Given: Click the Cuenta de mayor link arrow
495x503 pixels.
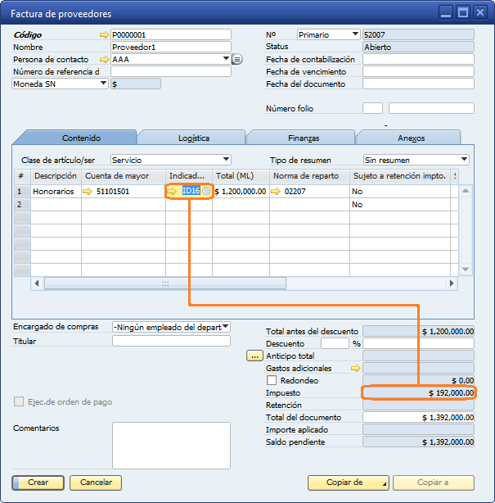Looking at the screenshot, I should pyautogui.click(x=88, y=191).
